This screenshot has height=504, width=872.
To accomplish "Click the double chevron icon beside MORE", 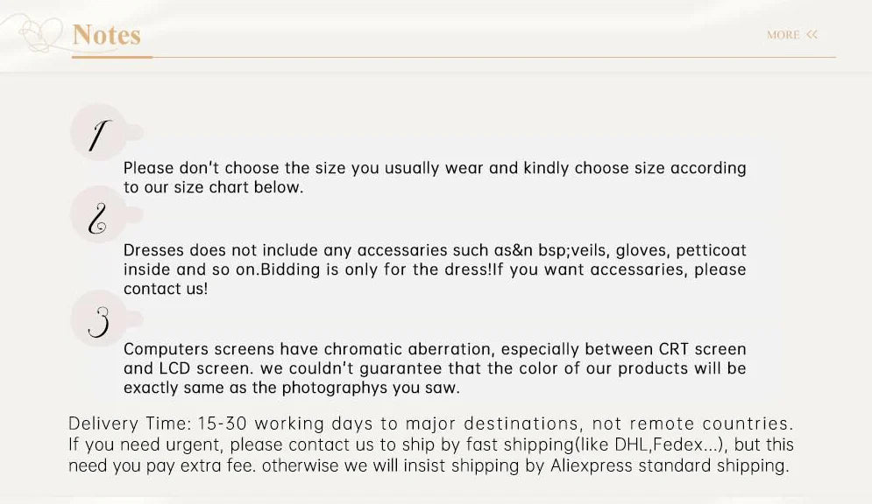I will coord(812,34).
